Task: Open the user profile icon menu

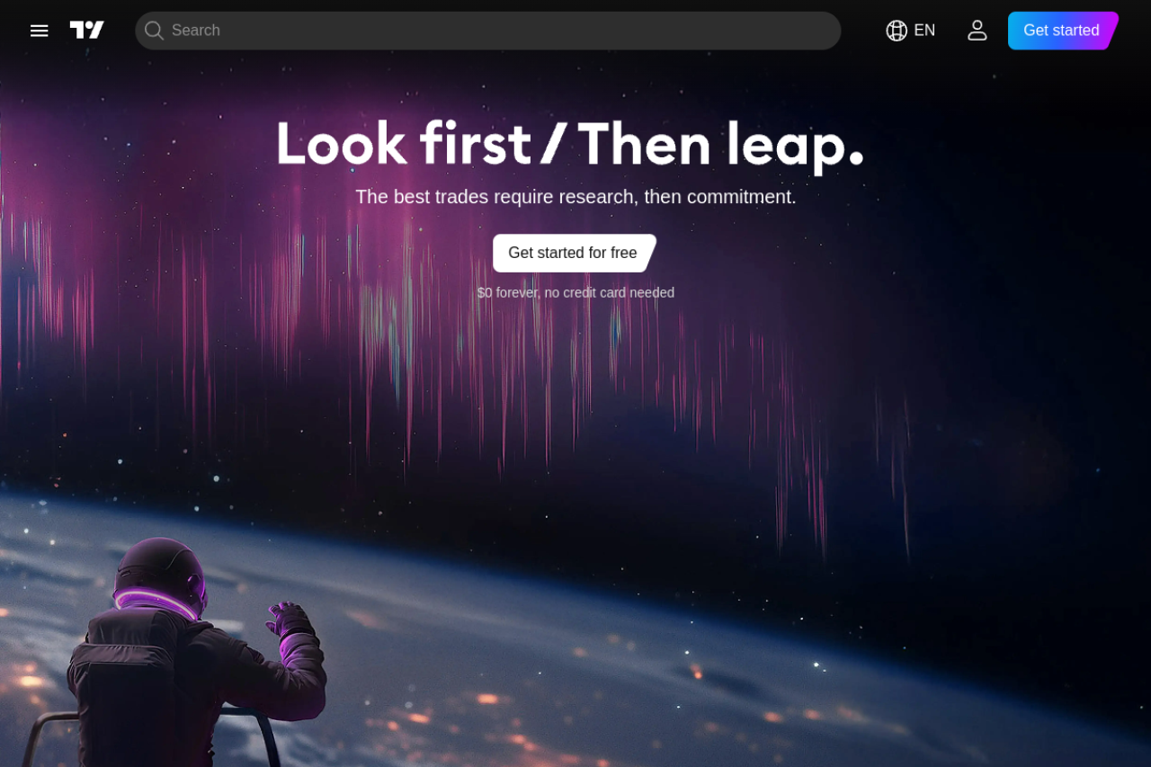Action: coord(977,31)
